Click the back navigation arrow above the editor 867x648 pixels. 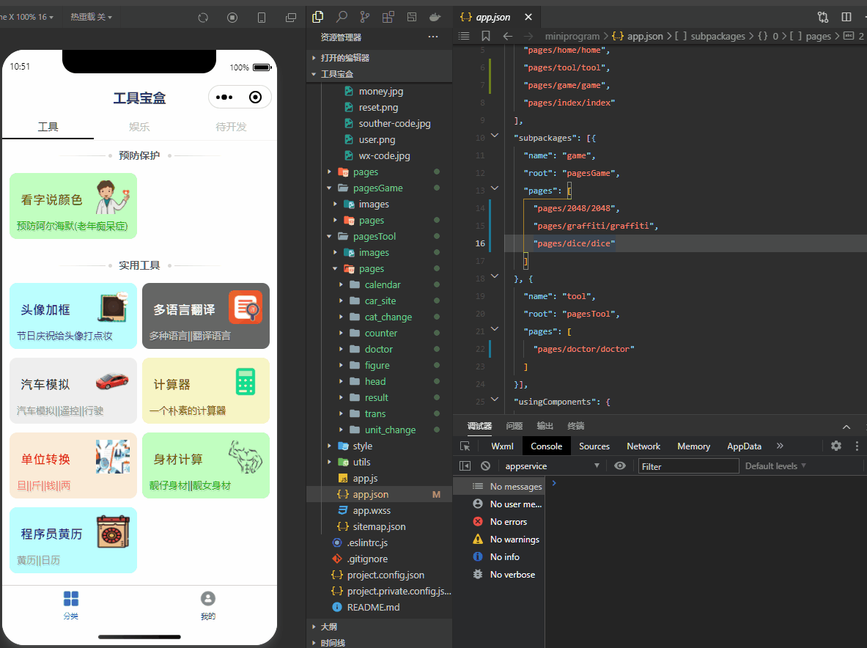[x=509, y=36]
